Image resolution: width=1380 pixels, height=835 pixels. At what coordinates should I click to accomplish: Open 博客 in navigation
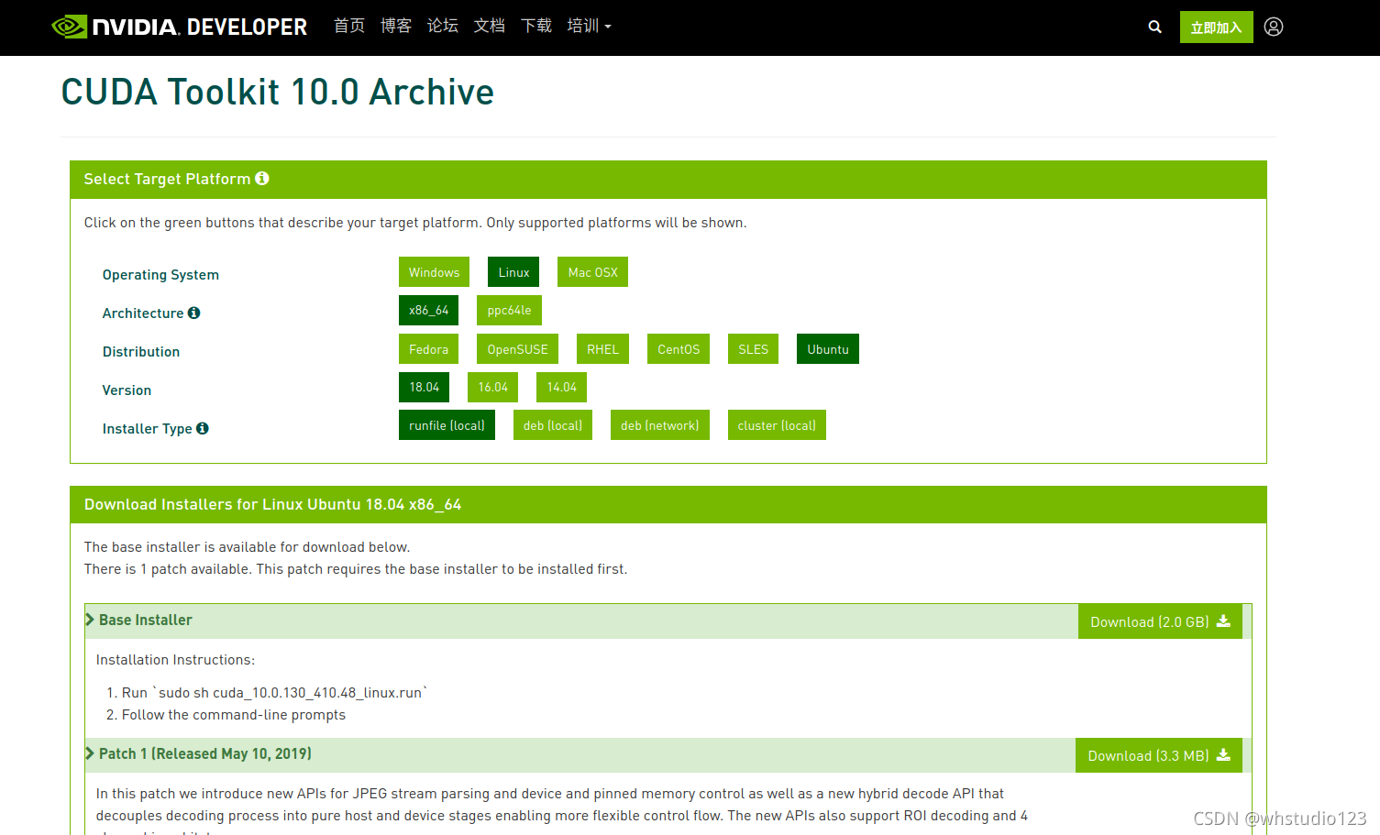click(396, 26)
